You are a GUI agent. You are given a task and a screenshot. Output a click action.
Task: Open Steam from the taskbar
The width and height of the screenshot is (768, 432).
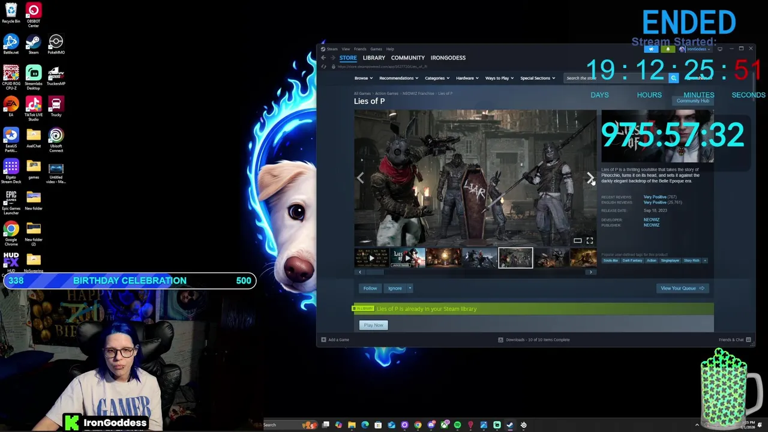[x=510, y=425]
